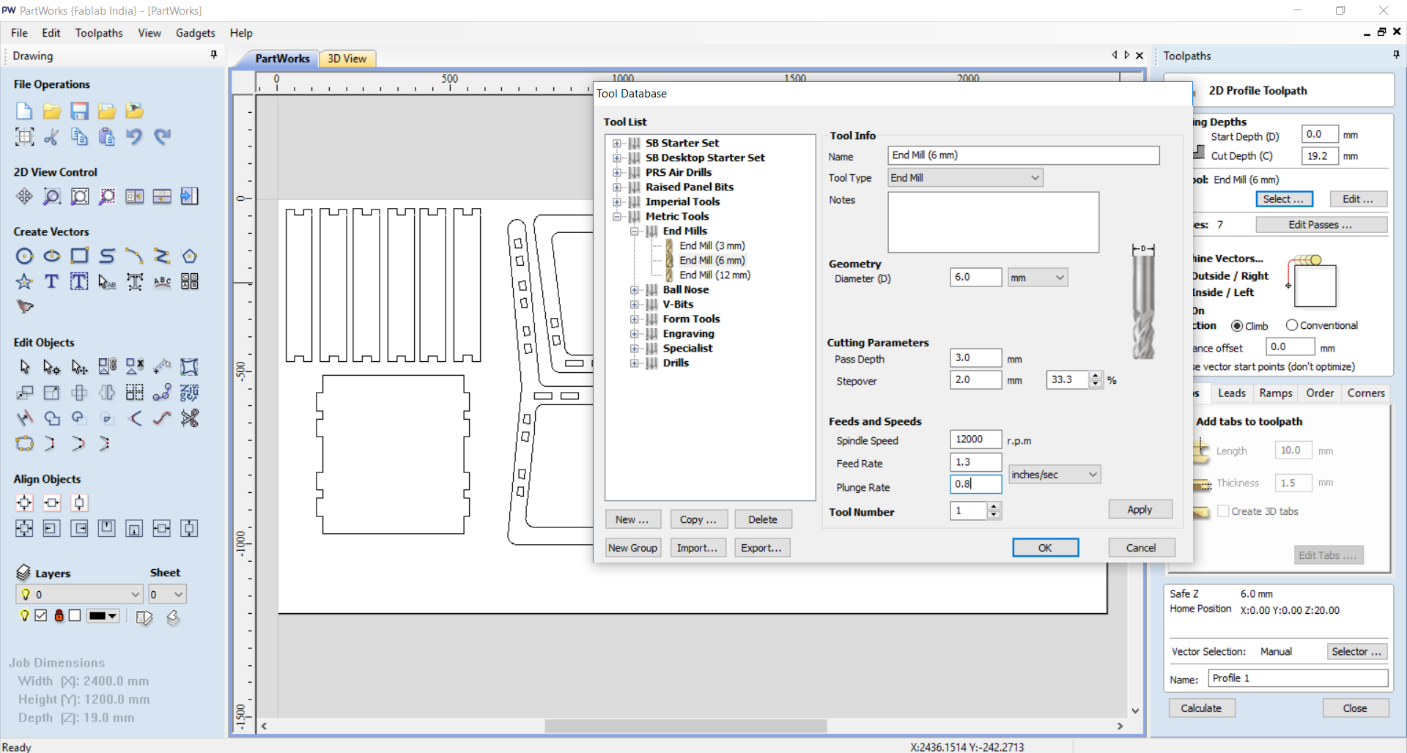
Task: Create a new file with the blank page icon
Action: [x=24, y=111]
